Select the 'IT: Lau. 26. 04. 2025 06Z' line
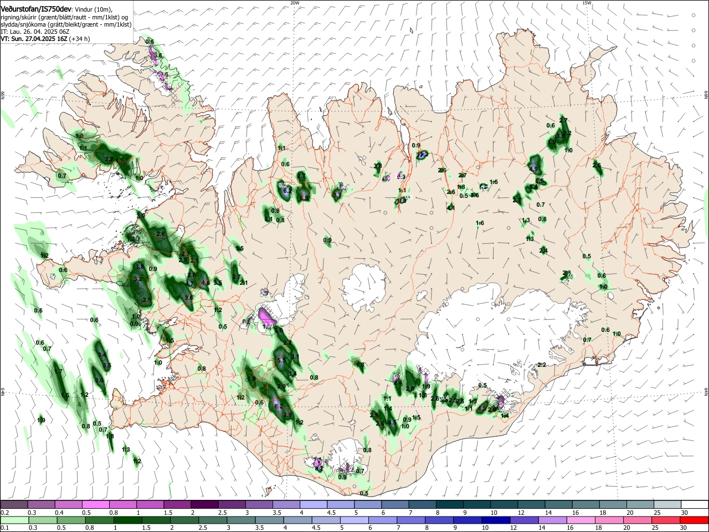 (34, 32)
